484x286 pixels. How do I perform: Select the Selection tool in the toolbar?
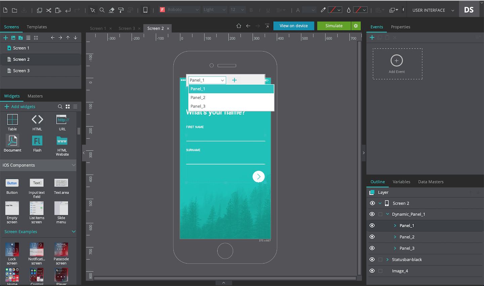[93, 10]
